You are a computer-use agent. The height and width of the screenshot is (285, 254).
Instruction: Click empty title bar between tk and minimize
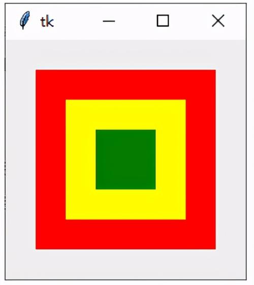78,21
